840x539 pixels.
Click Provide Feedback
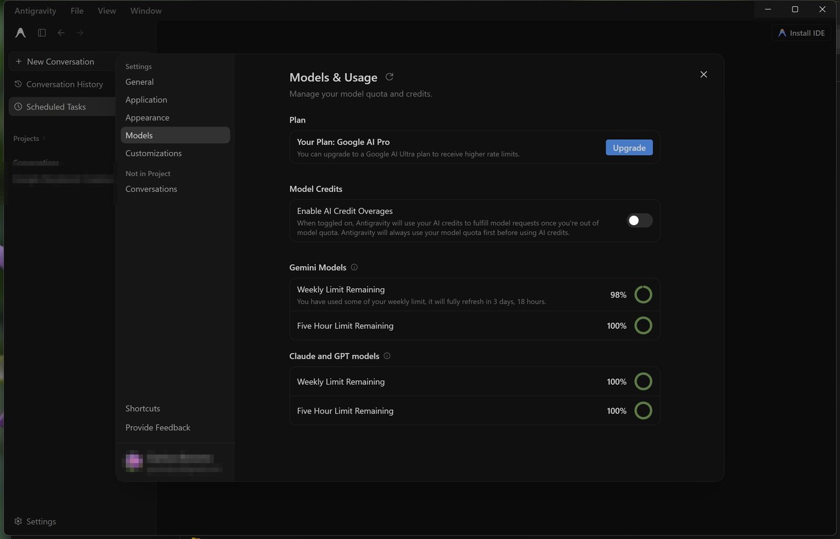click(158, 427)
